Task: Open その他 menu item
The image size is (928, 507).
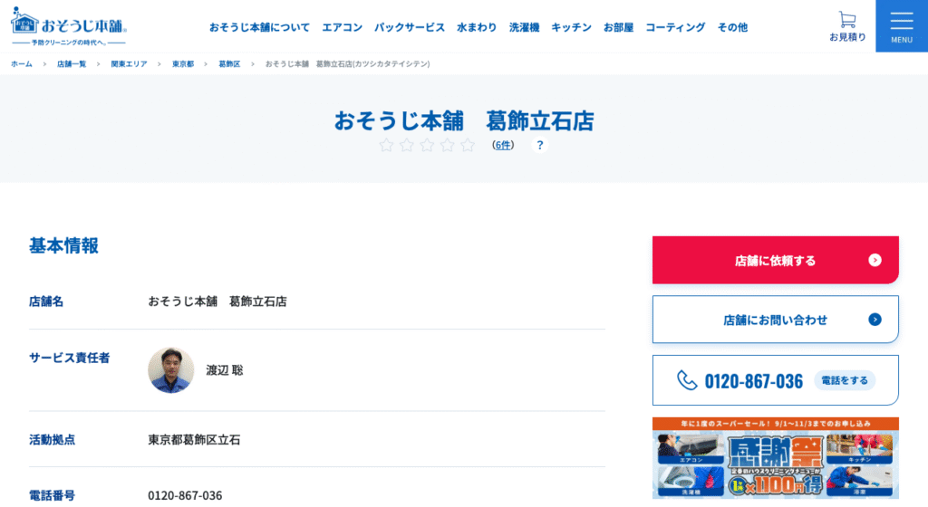Action: pyautogui.click(x=732, y=27)
